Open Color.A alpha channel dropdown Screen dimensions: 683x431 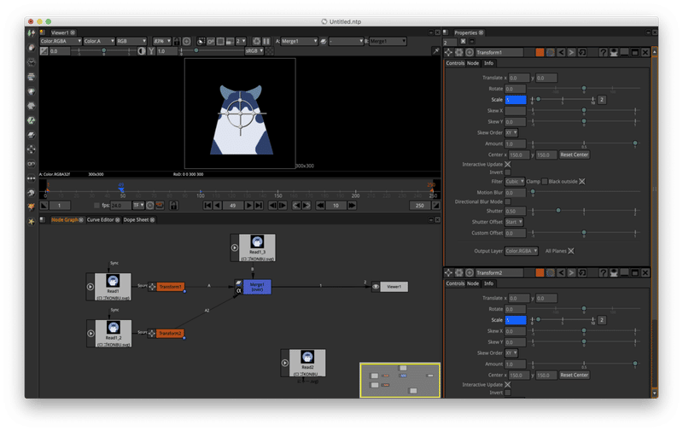click(x=99, y=41)
